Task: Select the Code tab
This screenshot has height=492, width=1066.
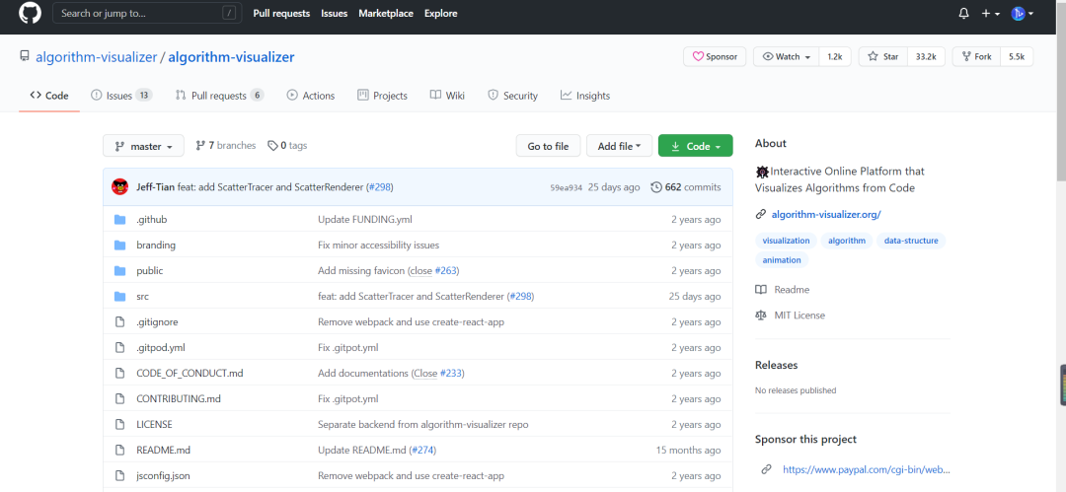Action: 49,96
